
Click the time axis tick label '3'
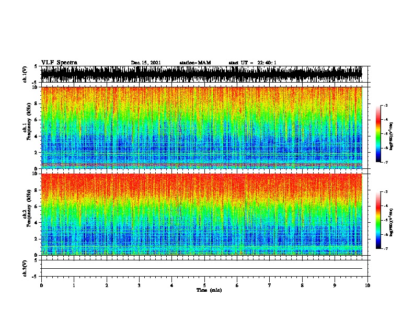pos(139,285)
